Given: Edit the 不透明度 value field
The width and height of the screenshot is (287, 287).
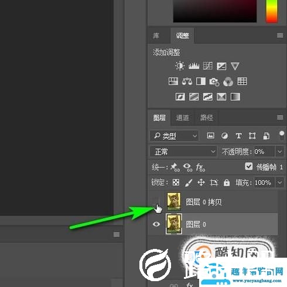Looking at the screenshot, I should [x=264, y=152].
